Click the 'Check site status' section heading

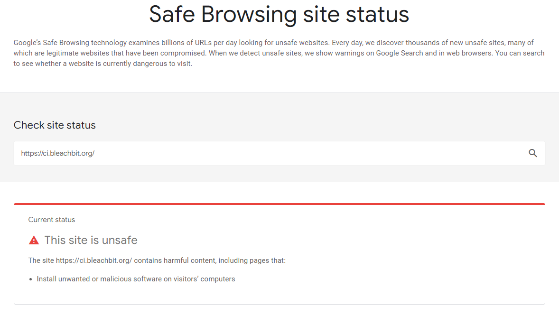click(54, 125)
